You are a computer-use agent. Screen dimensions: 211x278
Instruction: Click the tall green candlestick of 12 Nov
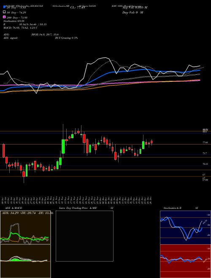[63, 147]
